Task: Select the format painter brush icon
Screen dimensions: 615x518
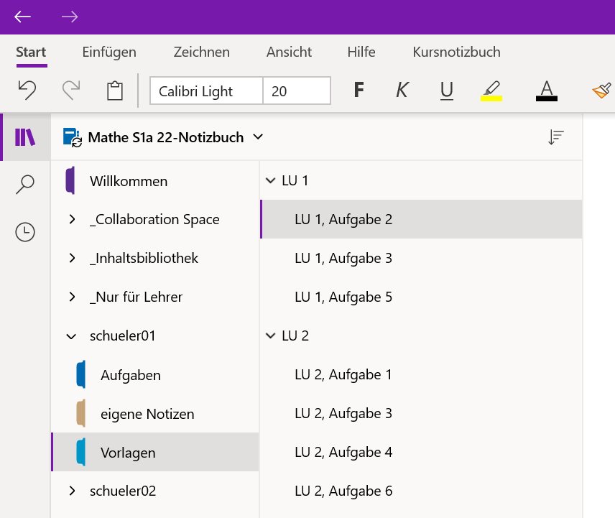Action: pyautogui.click(x=601, y=91)
